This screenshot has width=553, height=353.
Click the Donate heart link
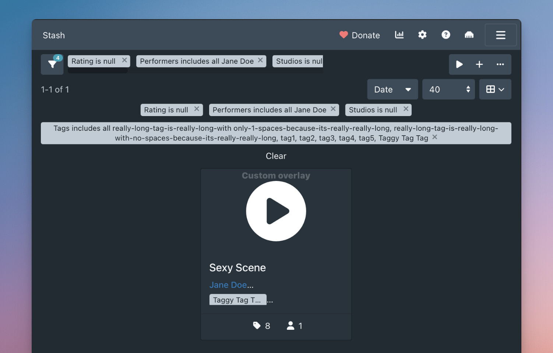point(359,35)
